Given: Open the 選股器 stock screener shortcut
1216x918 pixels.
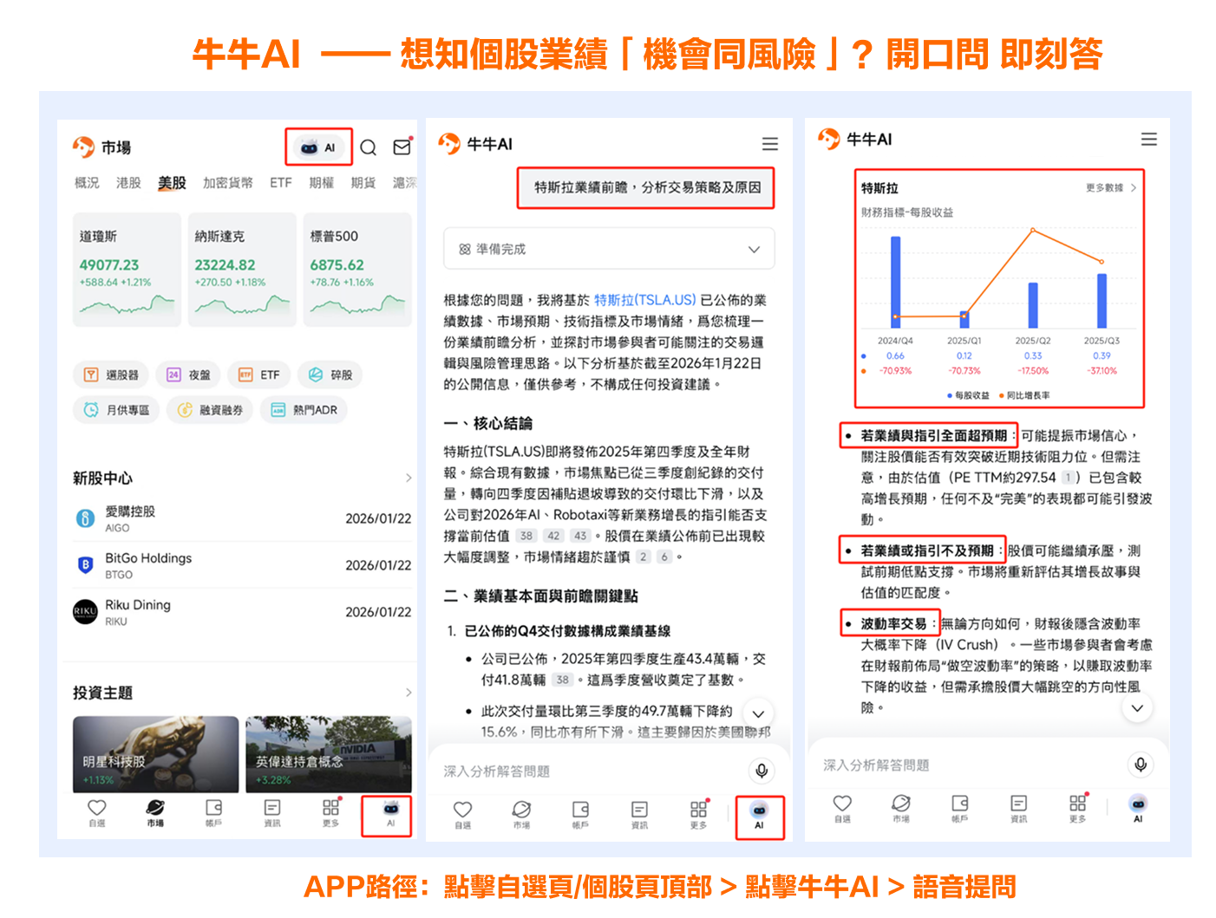Looking at the screenshot, I should pyautogui.click(x=111, y=374).
